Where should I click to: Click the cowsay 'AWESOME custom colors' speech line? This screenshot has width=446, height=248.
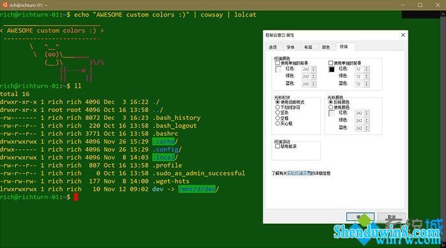click(52, 31)
